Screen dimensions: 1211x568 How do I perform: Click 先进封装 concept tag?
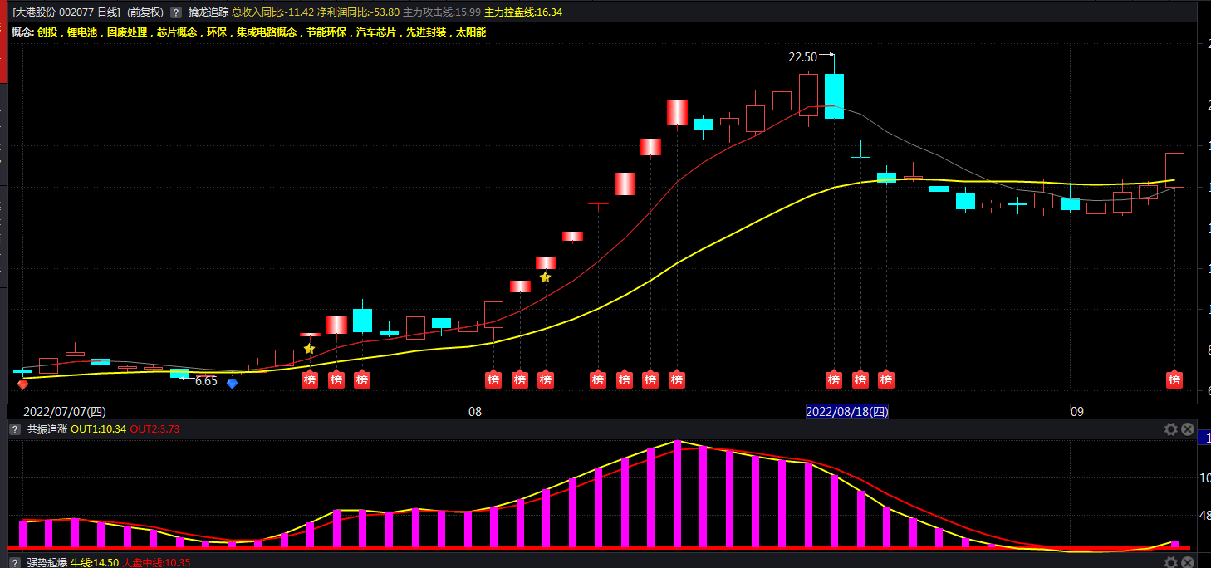pos(426,32)
